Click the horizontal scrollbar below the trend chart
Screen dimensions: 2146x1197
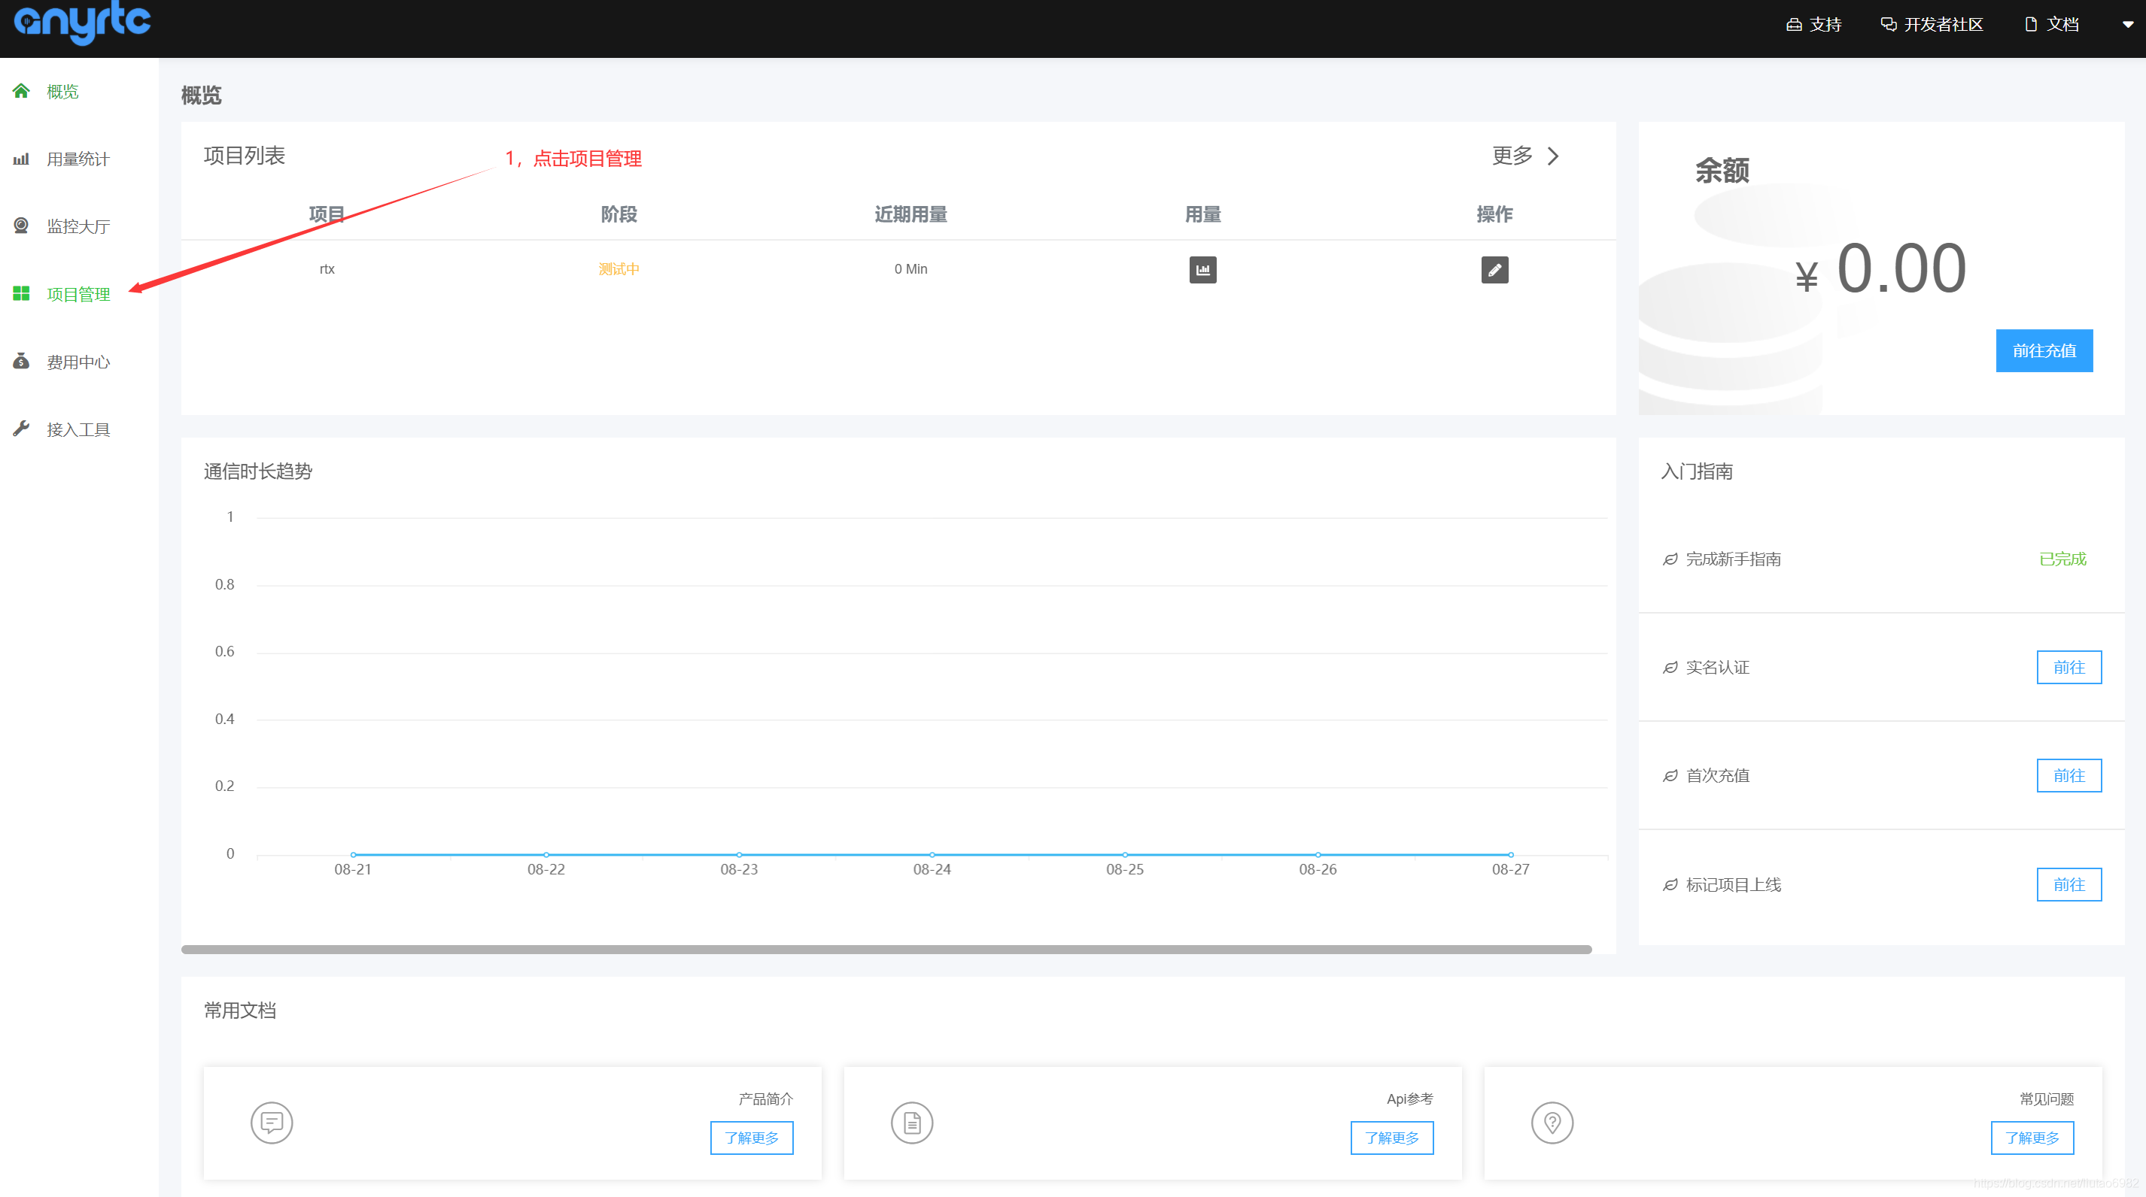point(886,949)
